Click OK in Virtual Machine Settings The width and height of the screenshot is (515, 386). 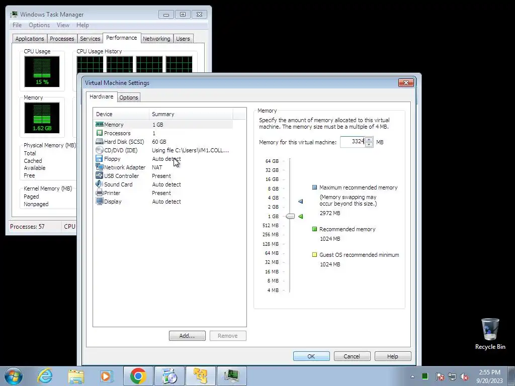click(x=311, y=356)
